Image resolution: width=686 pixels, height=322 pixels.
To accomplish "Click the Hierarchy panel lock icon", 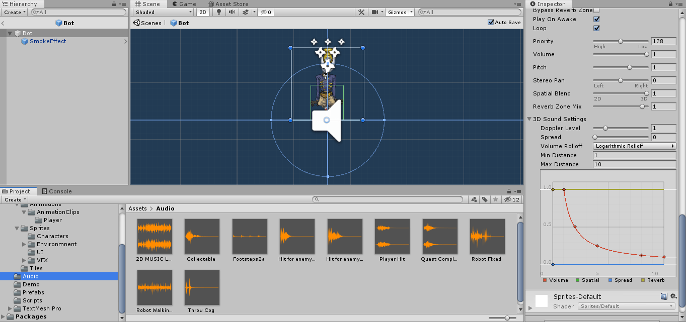I will coord(115,4).
